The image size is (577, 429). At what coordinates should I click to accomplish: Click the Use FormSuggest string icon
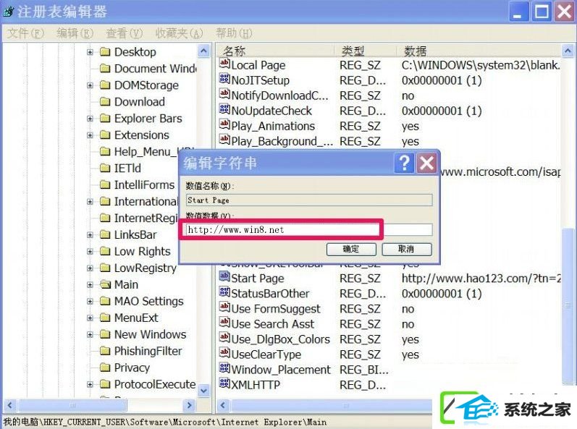pos(224,307)
